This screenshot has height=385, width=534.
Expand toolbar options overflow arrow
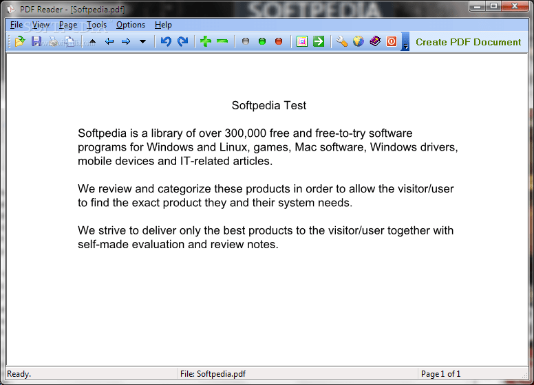pyautogui.click(x=405, y=41)
